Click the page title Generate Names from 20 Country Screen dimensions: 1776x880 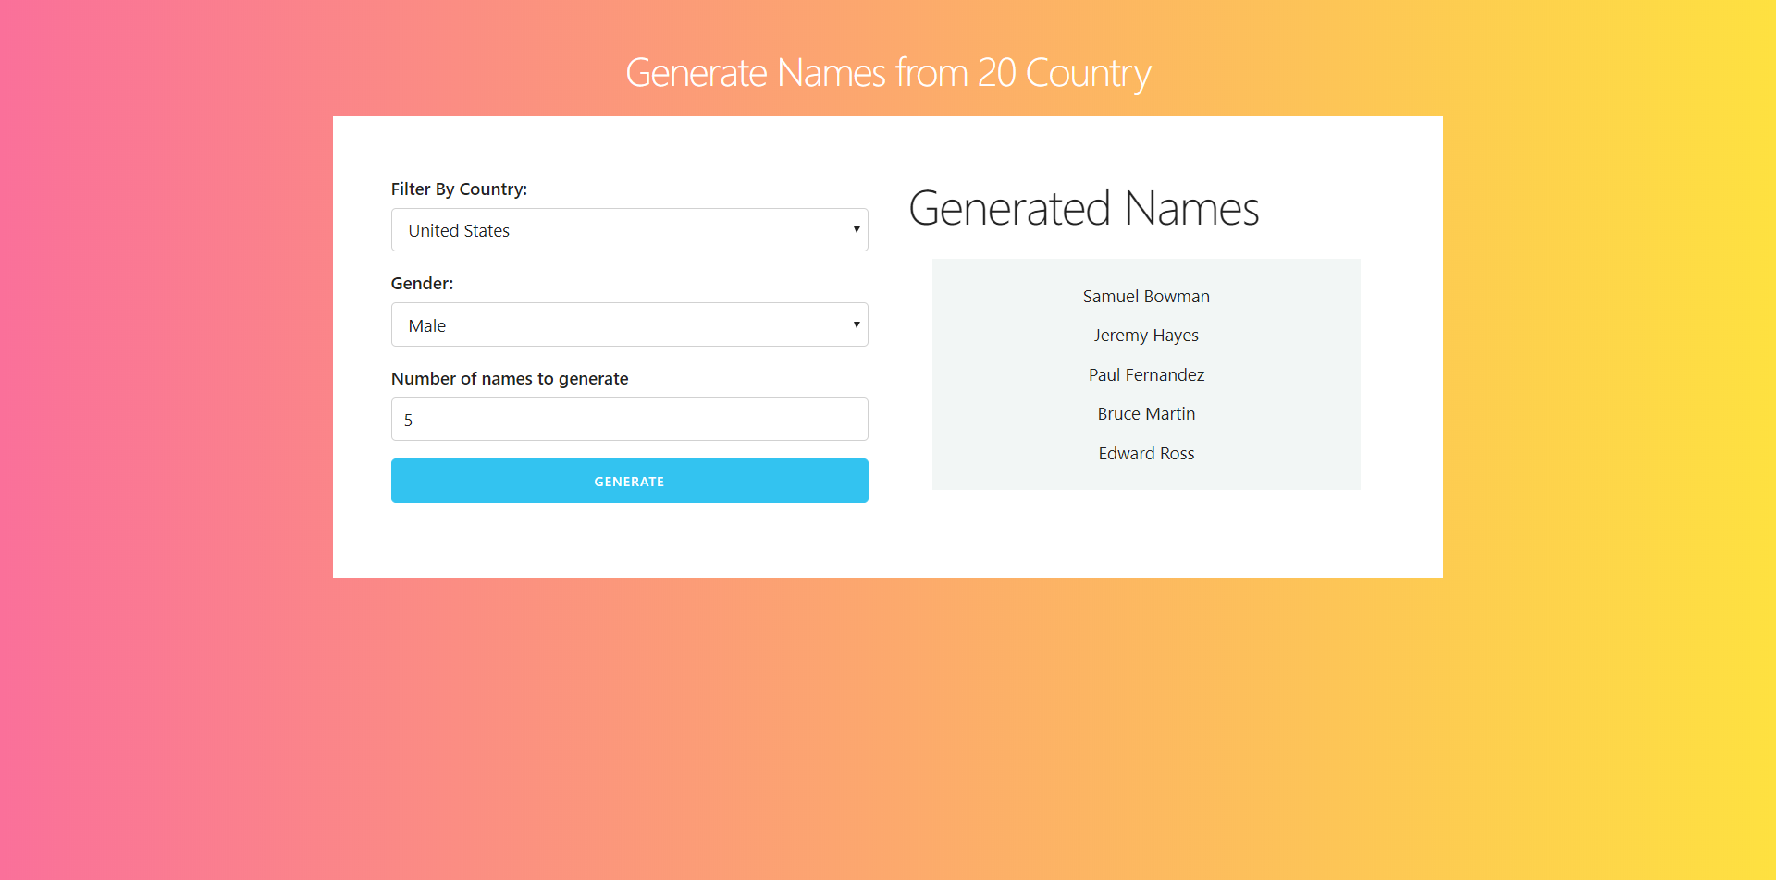click(888, 72)
